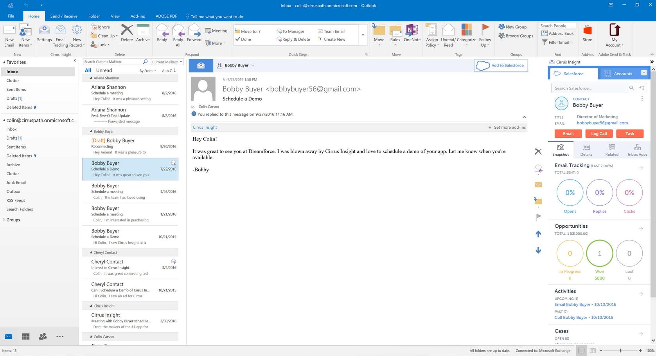
Task: Click zoom in plus button
Action: (640, 351)
